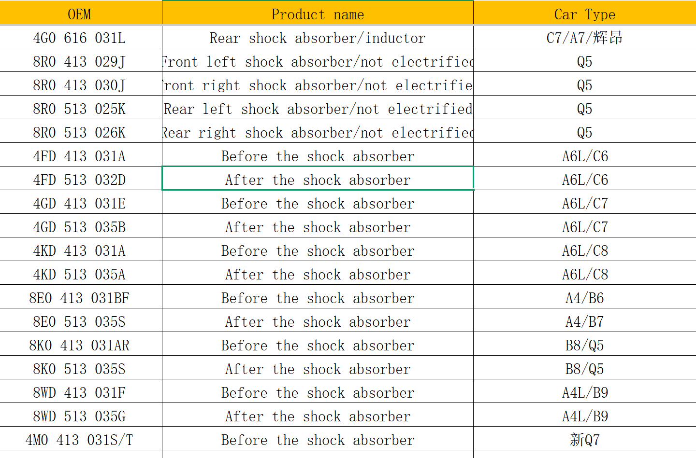Select car type cell for 4KD 413 031A
Viewport: 696px width, 458px height.
coord(584,250)
